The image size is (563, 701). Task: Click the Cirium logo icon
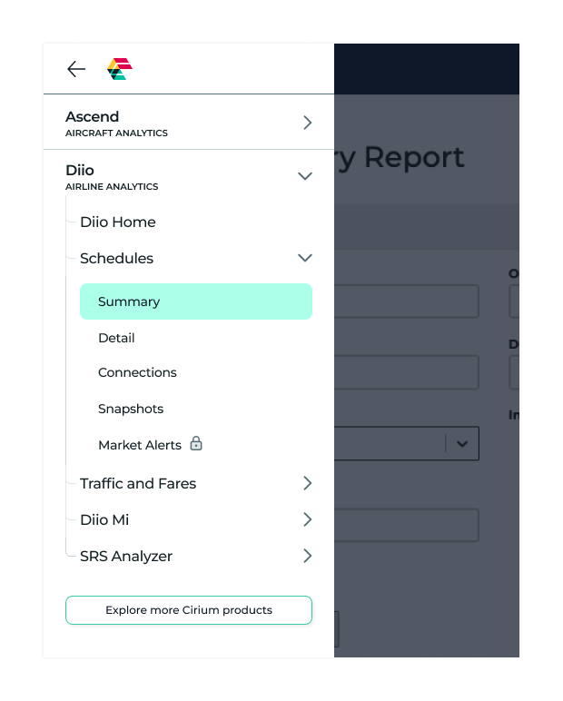120,69
